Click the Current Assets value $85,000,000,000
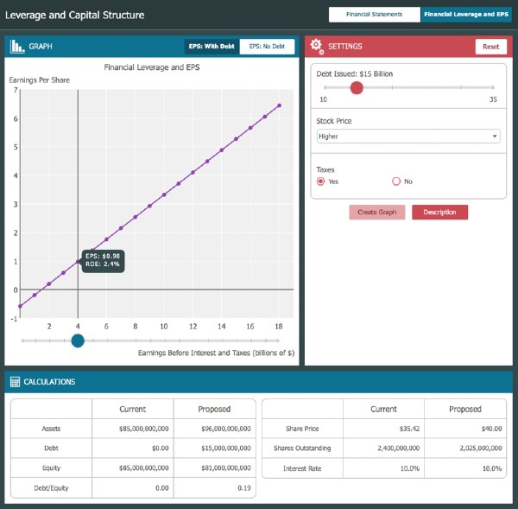This screenshot has height=509, width=518. coord(144,429)
